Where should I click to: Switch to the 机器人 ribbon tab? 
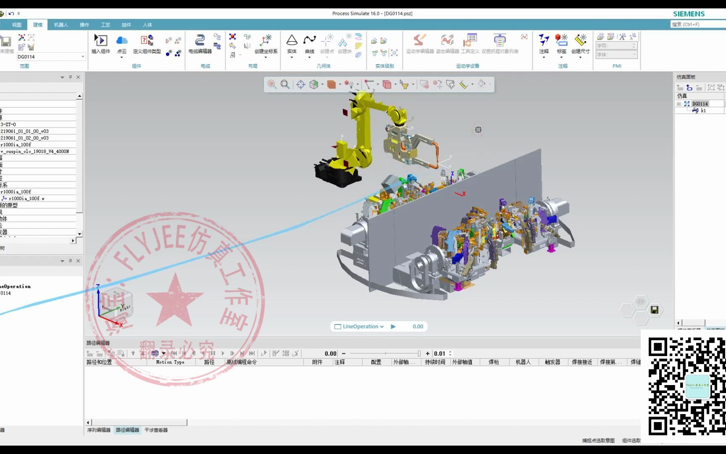61,25
